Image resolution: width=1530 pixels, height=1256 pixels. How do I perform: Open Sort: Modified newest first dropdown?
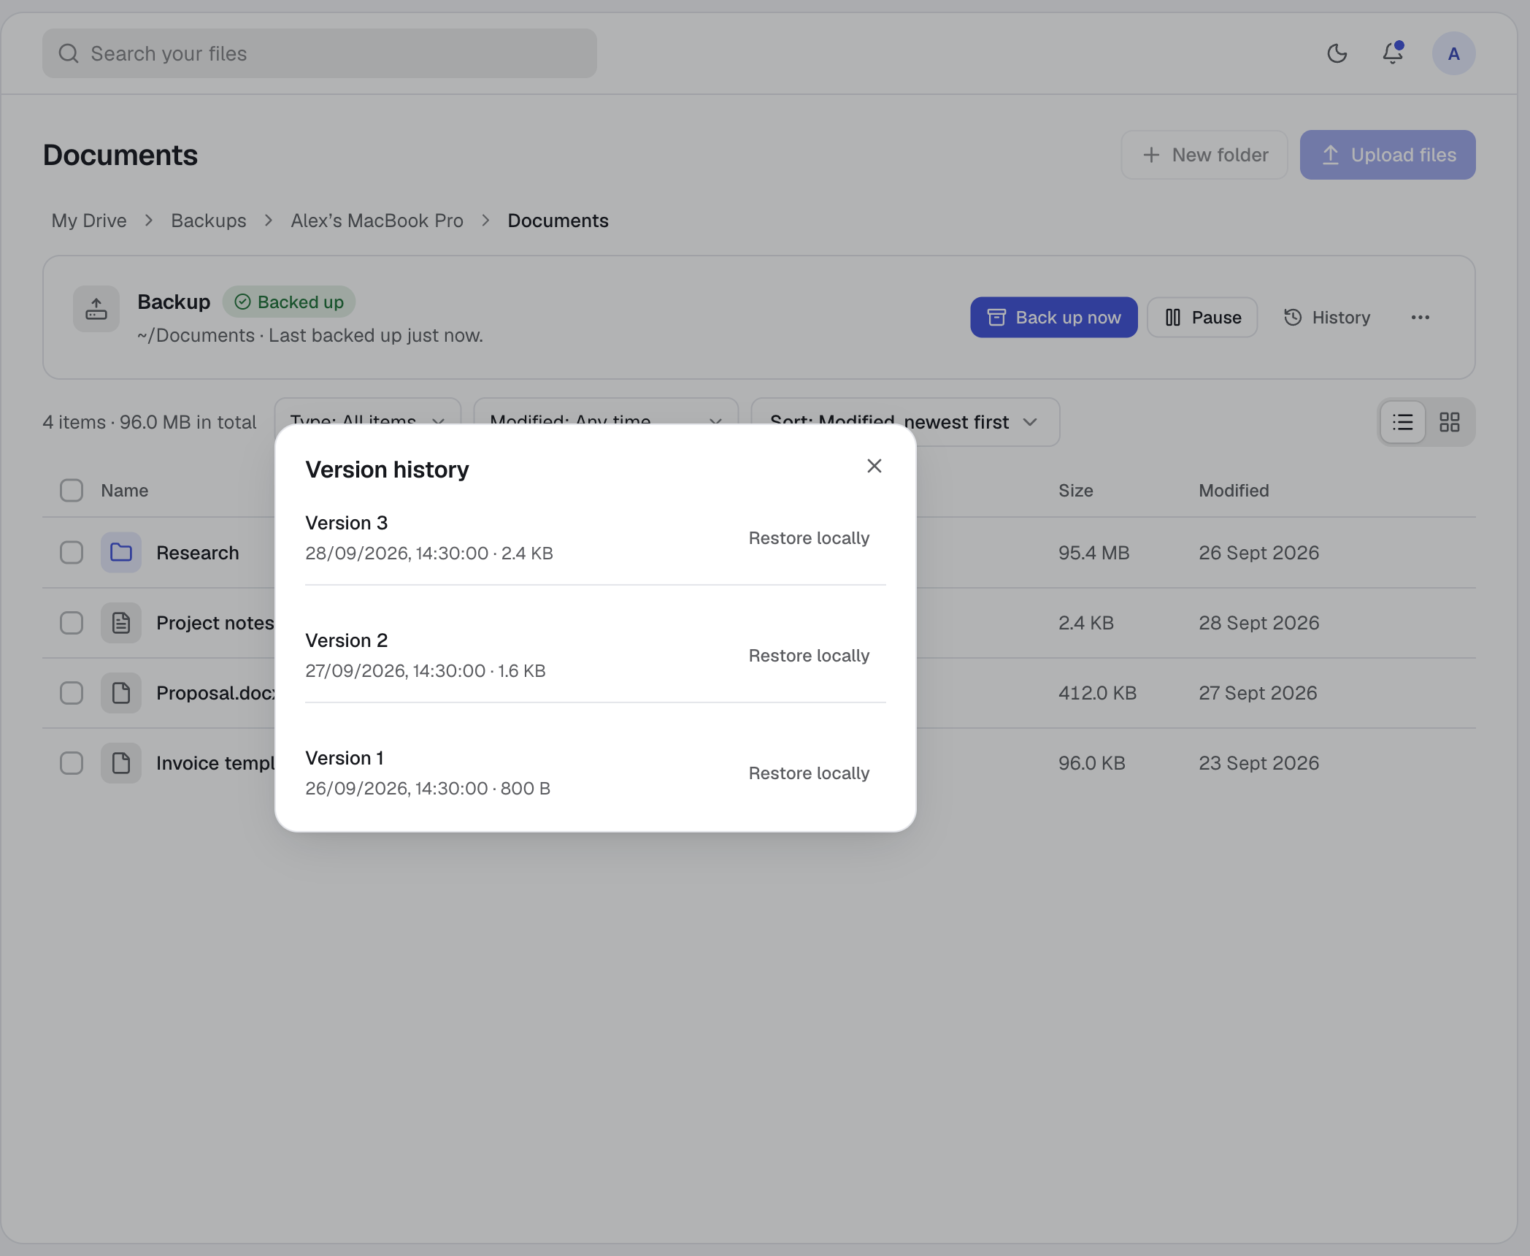click(905, 422)
